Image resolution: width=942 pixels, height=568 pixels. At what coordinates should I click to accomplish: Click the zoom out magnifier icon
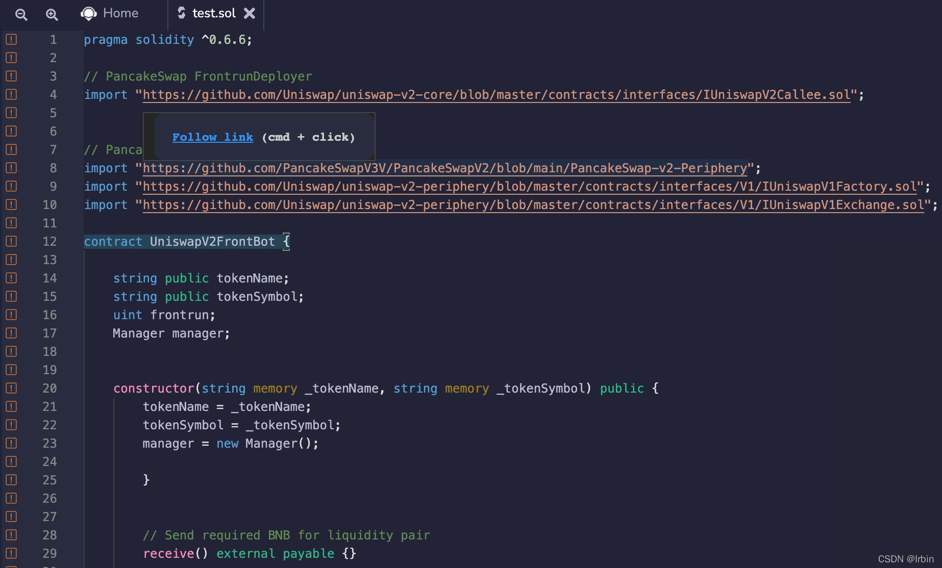(21, 14)
